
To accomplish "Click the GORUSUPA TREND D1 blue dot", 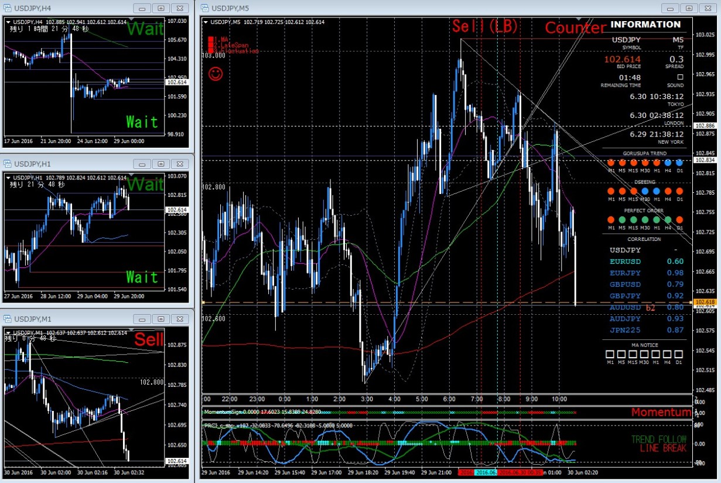I will coord(679,162).
